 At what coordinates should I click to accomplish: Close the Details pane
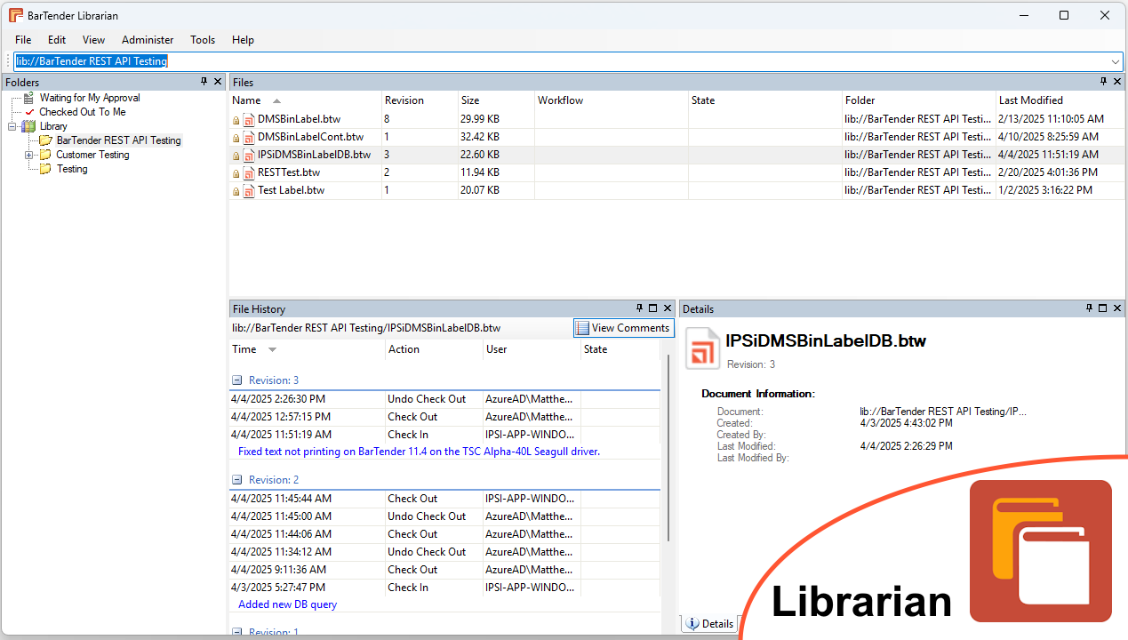click(x=1117, y=308)
